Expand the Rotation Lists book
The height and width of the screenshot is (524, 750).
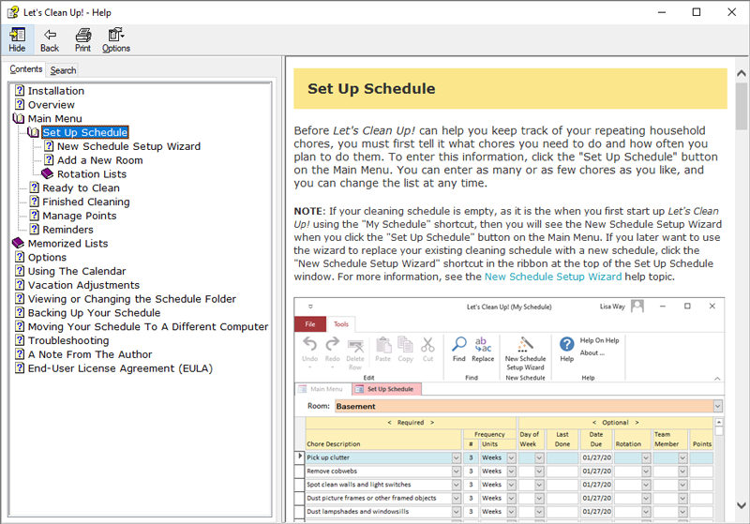pyautogui.click(x=92, y=174)
